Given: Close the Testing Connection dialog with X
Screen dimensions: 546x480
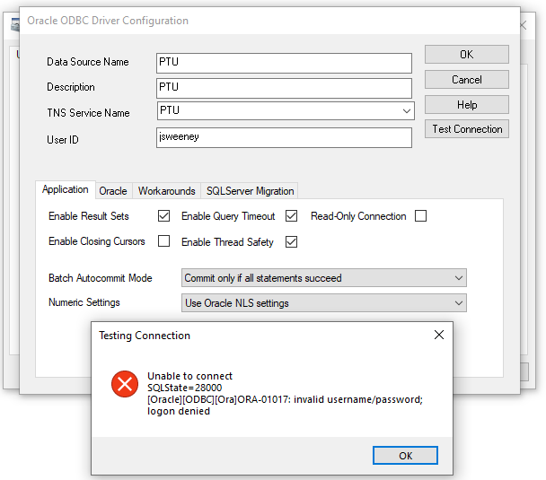Looking at the screenshot, I should [x=439, y=335].
